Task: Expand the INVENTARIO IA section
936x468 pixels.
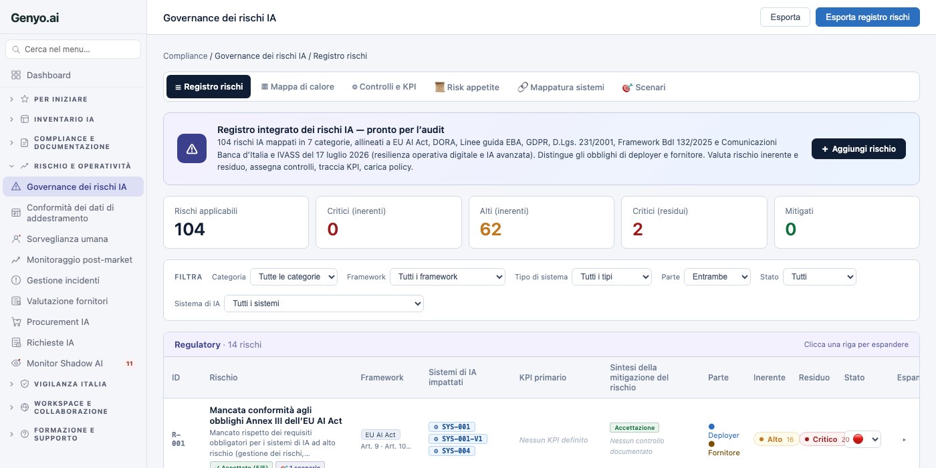Action: (x=11, y=120)
